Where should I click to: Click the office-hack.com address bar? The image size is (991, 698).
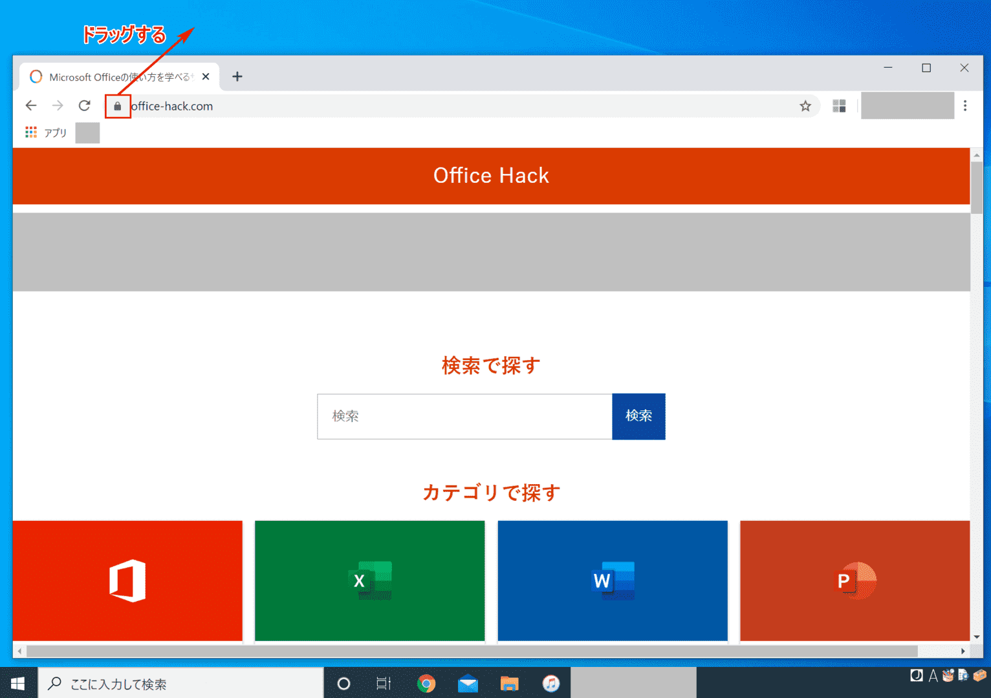point(463,106)
